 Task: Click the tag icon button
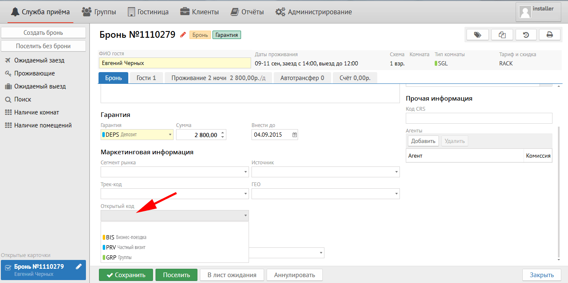(477, 35)
